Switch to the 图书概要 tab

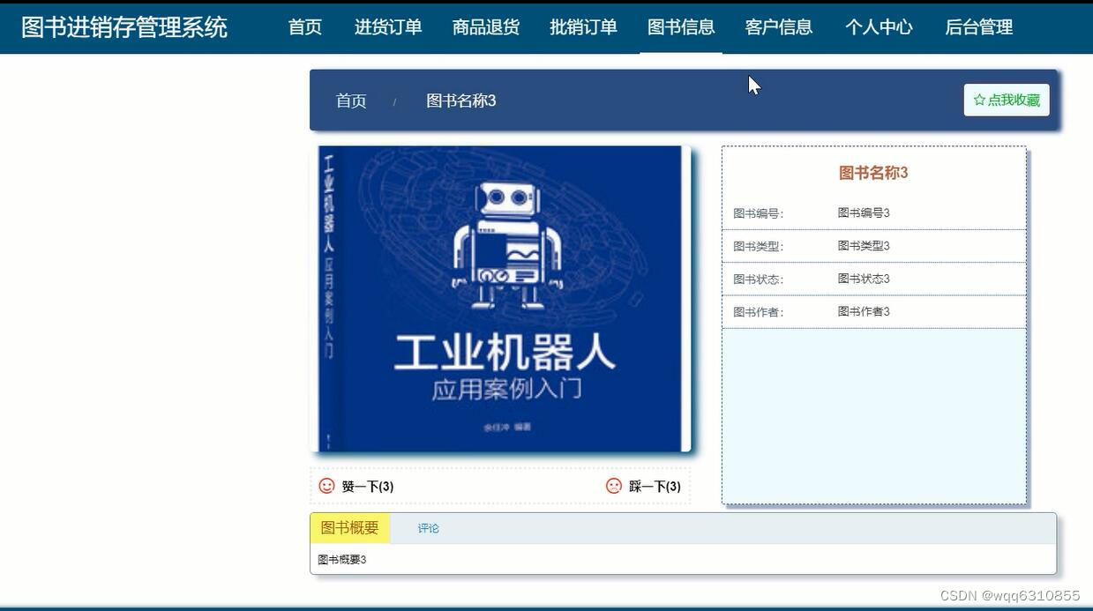(350, 528)
